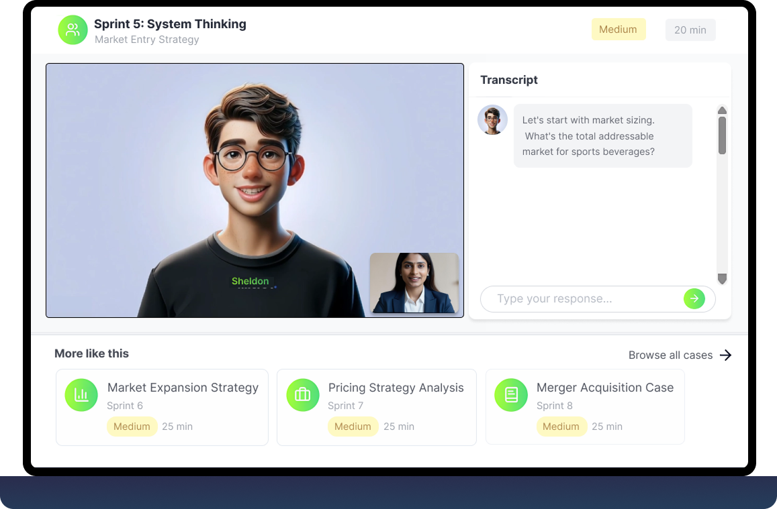The width and height of the screenshot is (777, 509).
Task: Click Sheldon's avatar in the transcript
Action: 492,119
